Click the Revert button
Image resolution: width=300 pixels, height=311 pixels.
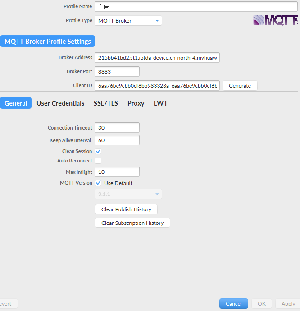point(8,304)
